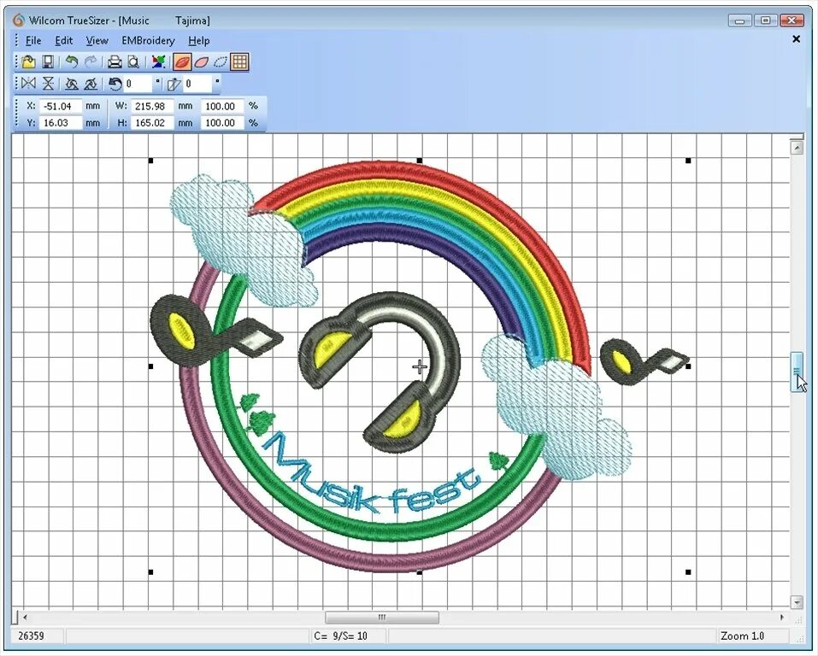Click the rotation angle input field
Viewport: 818px width, 656px height.
(x=138, y=84)
